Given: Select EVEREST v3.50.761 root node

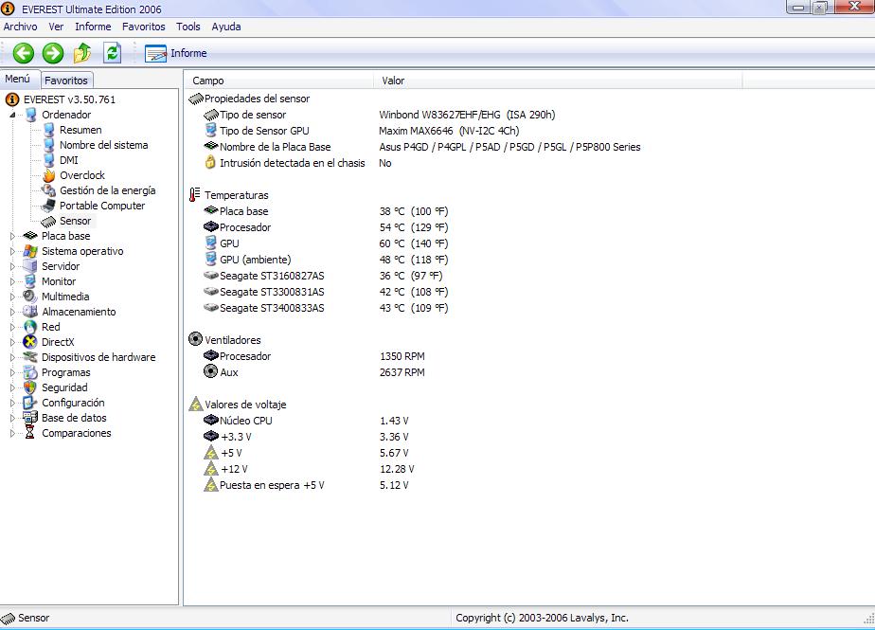Looking at the screenshot, I should pos(69,99).
